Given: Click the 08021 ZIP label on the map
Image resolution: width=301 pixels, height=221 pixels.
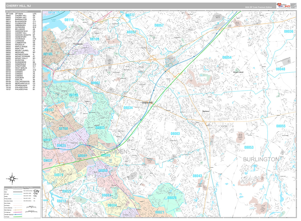Looking at the screenshot, I should tap(160, 212).
